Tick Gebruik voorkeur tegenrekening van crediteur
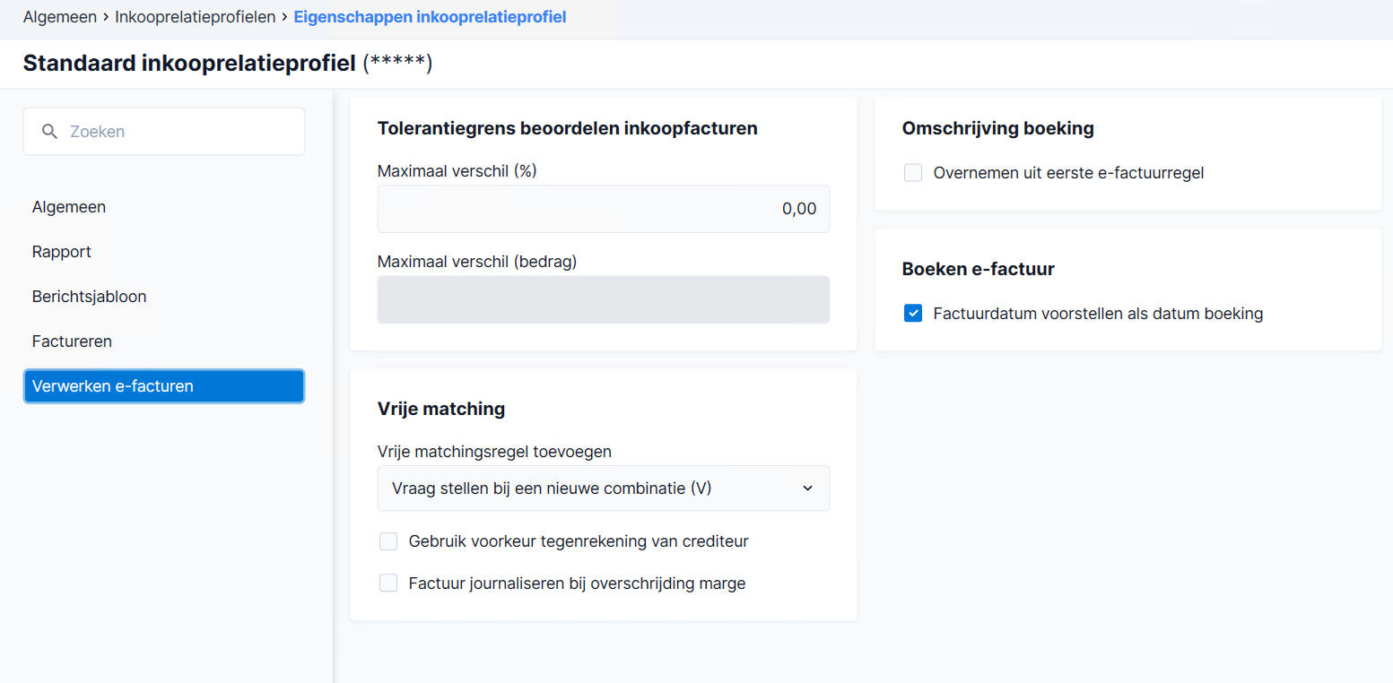 click(x=388, y=541)
